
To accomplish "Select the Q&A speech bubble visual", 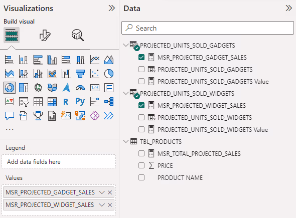I will [9, 116].
